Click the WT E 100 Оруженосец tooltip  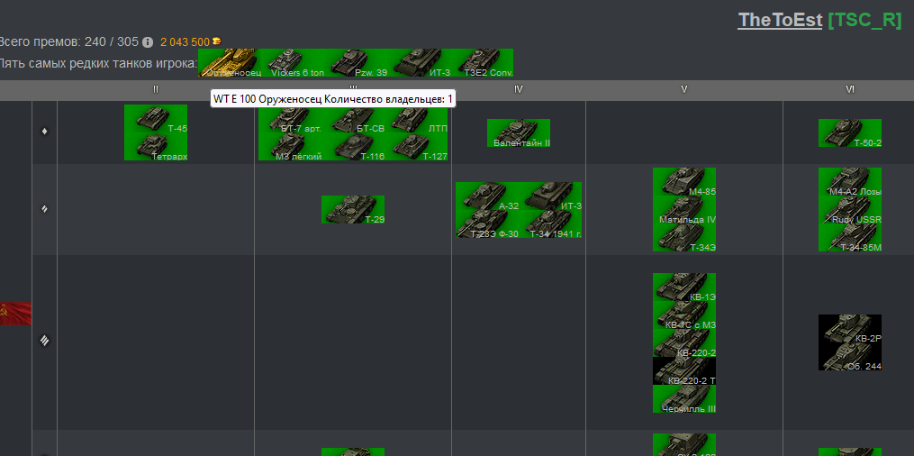pos(333,99)
